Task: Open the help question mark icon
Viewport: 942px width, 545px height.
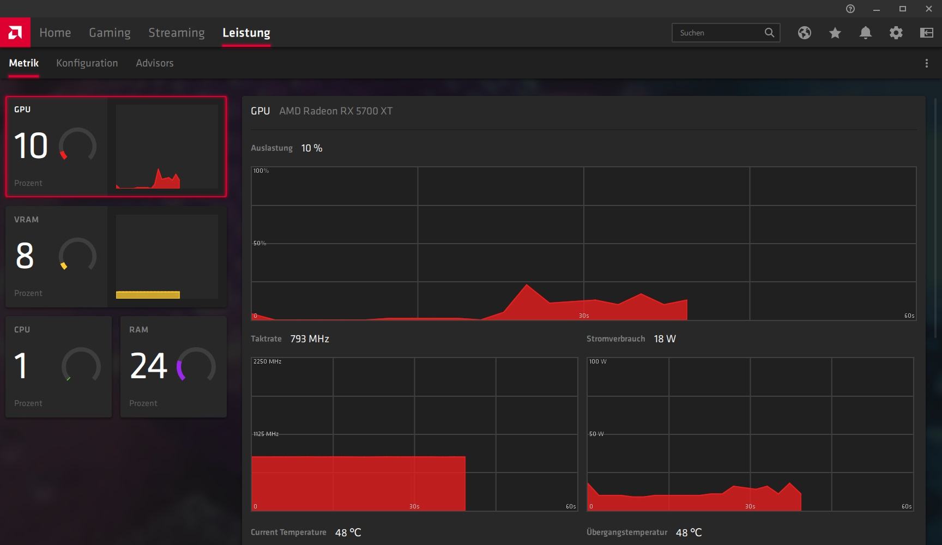Action: point(850,9)
